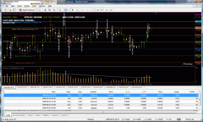Open the Account History tab
This screenshot has width=203, height=122.
coord(19,115)
